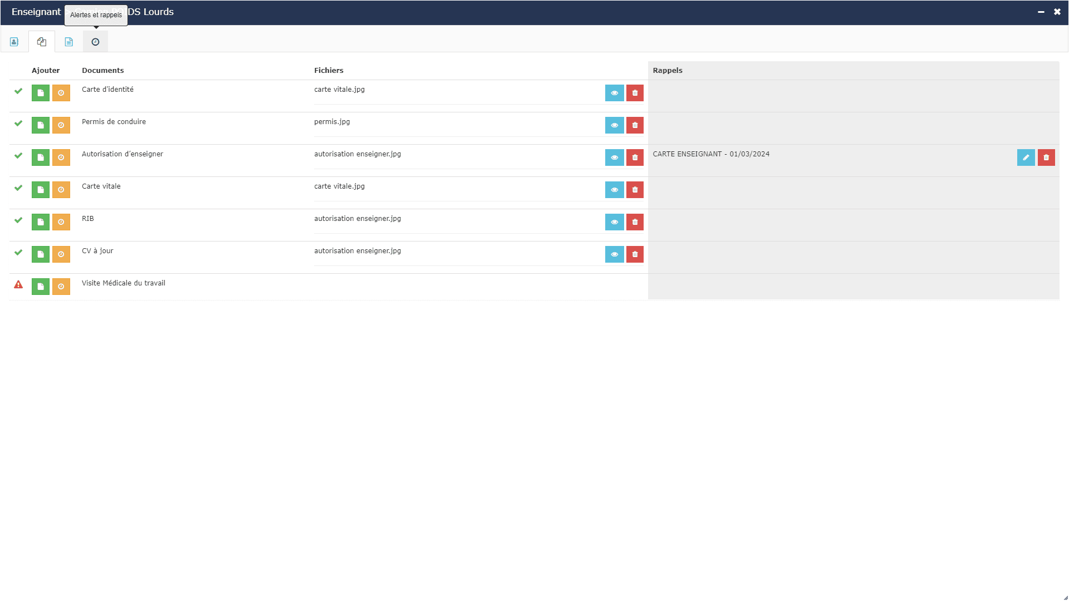Edit the CARTE ENSEIGNANT reminder
Screen dimensions: 1069x601
1026,157
